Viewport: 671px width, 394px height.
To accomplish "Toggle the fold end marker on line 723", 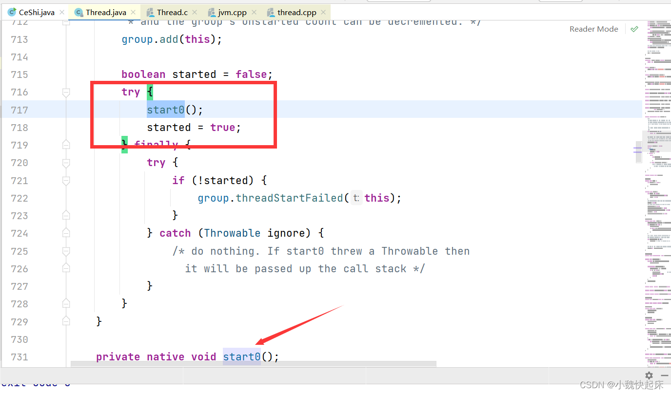I will point(66,215).
